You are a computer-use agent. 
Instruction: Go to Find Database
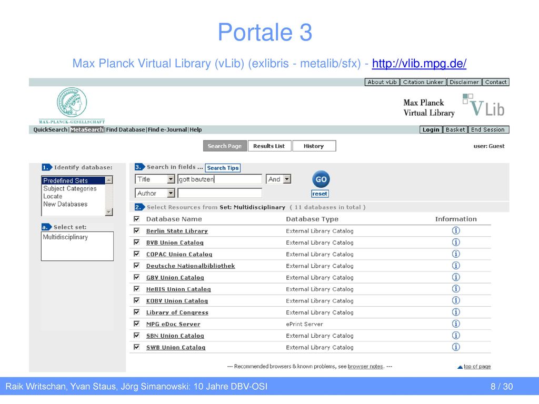pos(125,129)
